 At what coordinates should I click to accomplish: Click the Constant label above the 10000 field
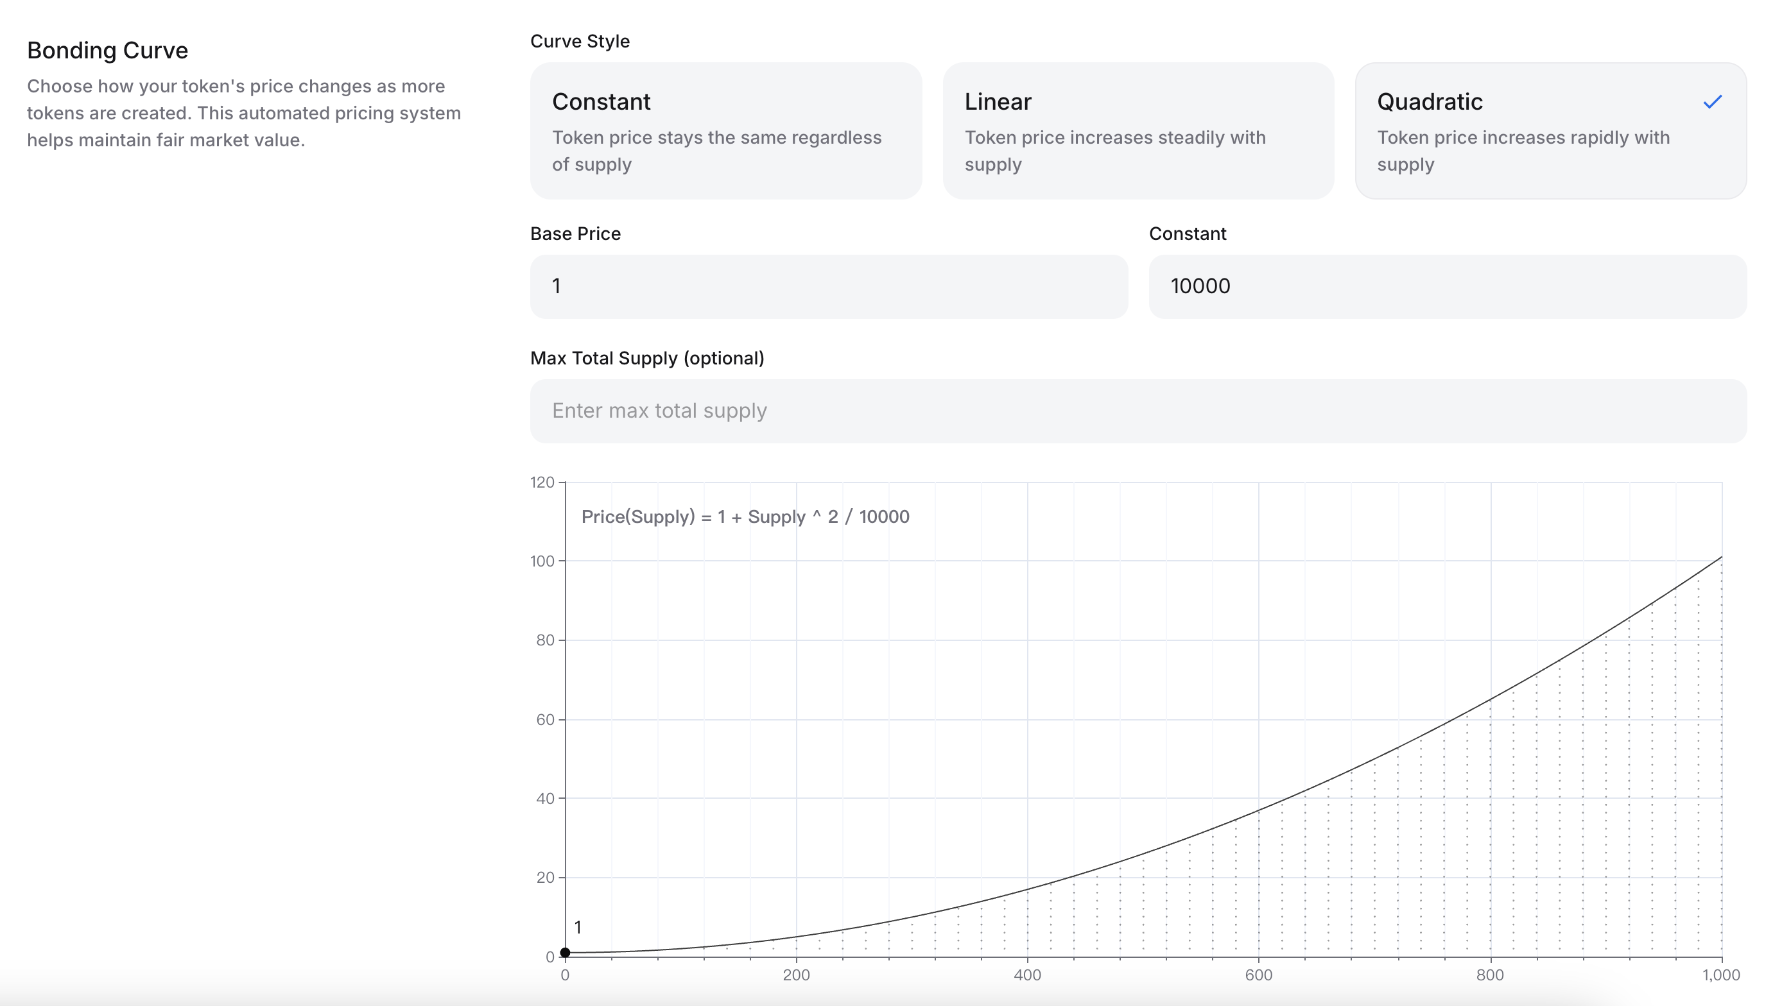point(1187,234)
